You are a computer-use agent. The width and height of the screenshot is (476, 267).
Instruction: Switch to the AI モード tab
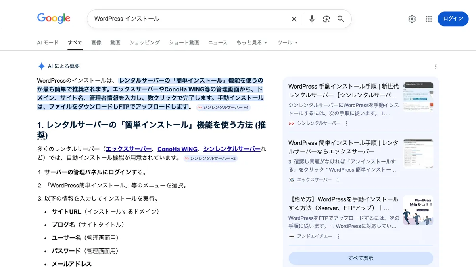pos(48,42)
